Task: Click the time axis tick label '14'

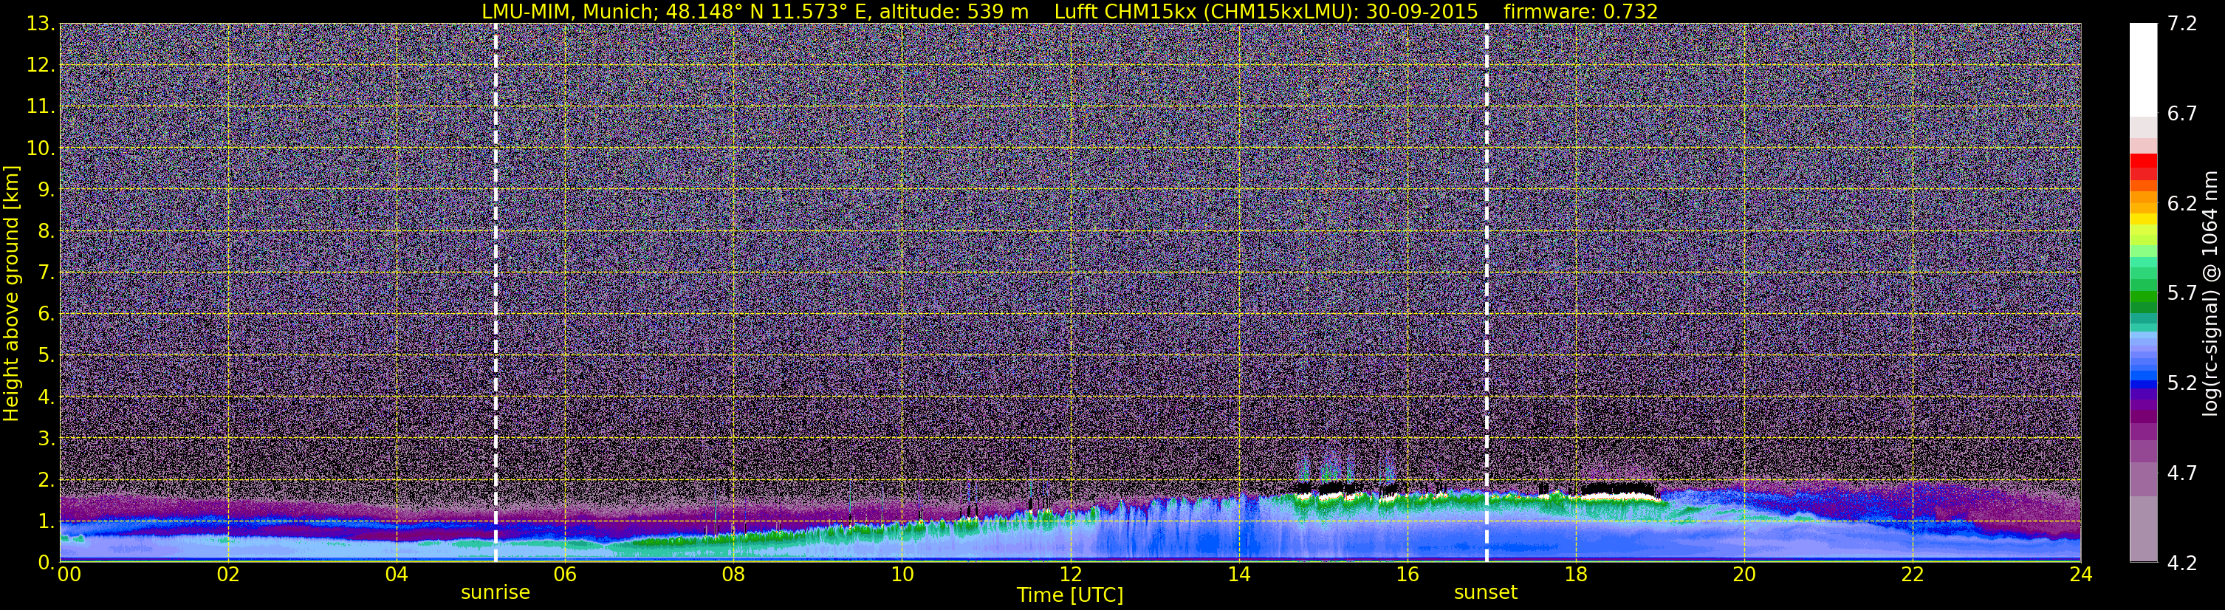Action: (x=1238, y=575)
